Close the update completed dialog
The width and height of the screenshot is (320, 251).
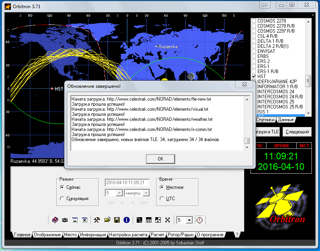click(x=244, y=84)
